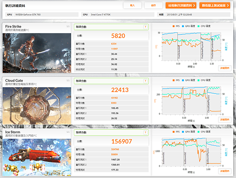The height and width of the screenshot is (178, 236).
Task: Select Ice Storm physics score 55859
Action: pyautogui.click(x=114, y=154)
